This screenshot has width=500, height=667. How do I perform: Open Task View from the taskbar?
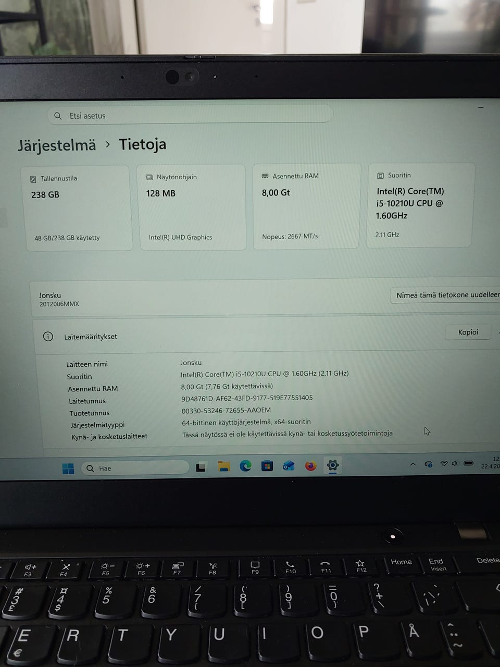[x=201, y=467]
